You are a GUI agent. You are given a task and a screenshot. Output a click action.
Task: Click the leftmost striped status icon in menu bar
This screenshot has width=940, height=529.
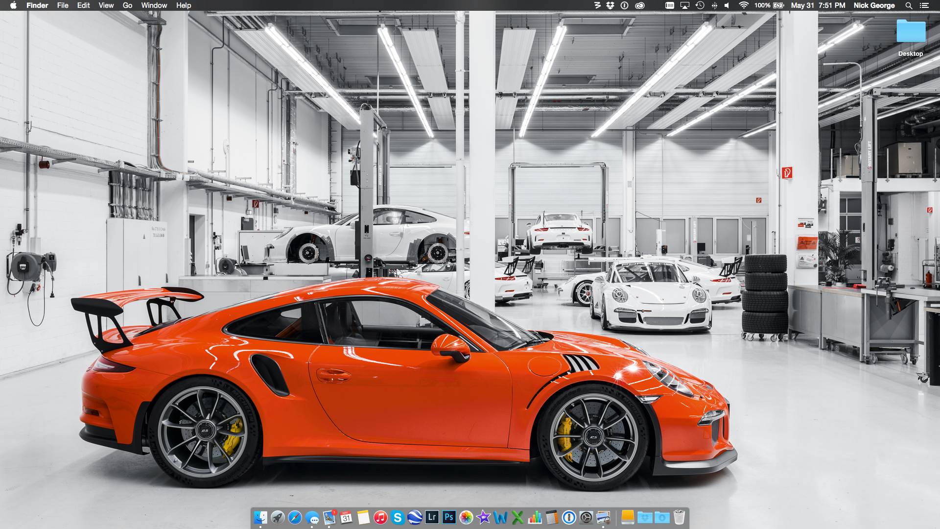pyautogui.click(x=597, y=5)
